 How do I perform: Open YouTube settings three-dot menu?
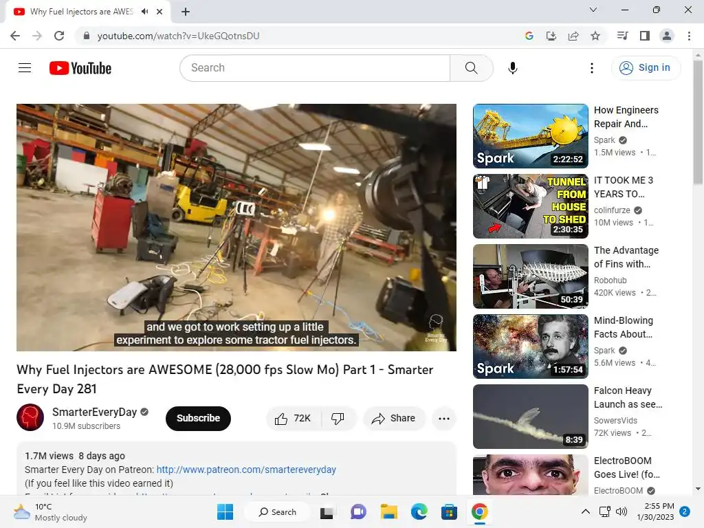tap(592, 68)
